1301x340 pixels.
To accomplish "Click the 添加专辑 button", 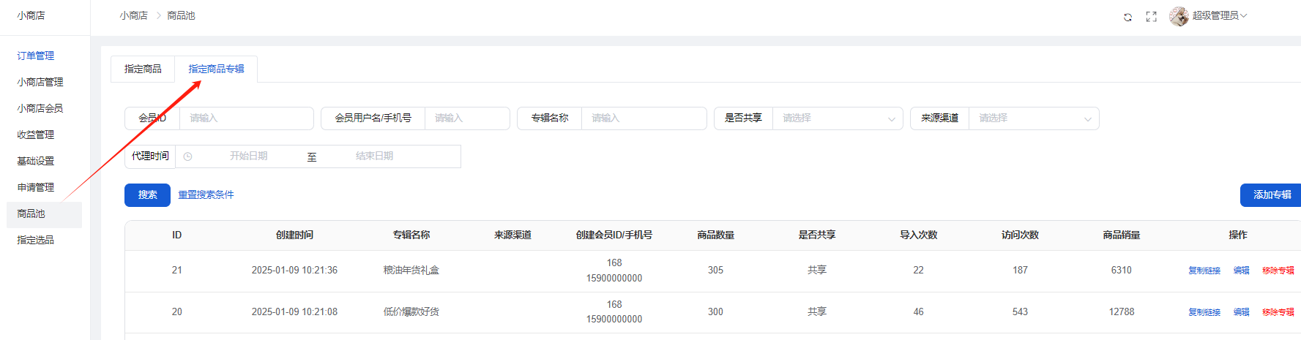I will [1271, 195].
